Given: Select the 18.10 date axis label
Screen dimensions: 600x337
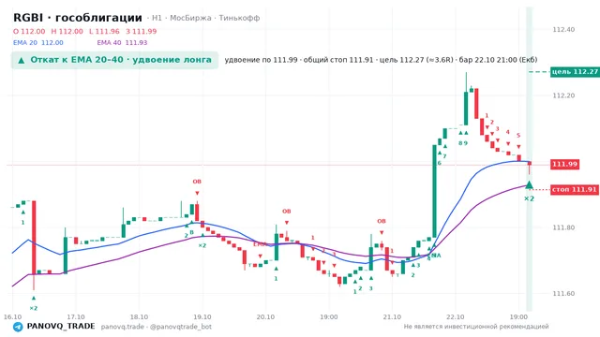Looking at the screenshot, I should [139, 317].
